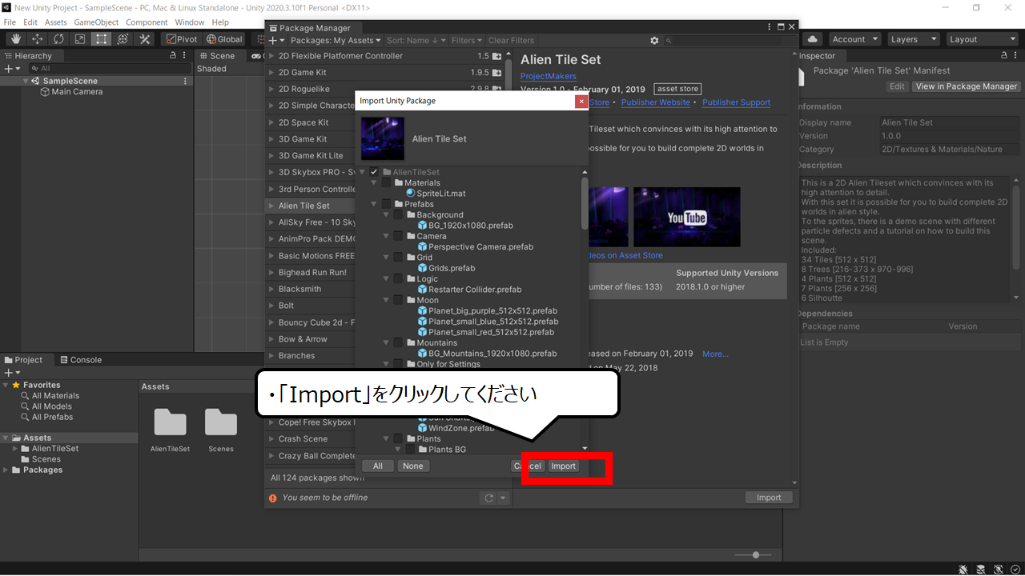Toggle the Background folder checkbox
The width and height of the screenshot is (1025, 576).
(x=398, y=214)
